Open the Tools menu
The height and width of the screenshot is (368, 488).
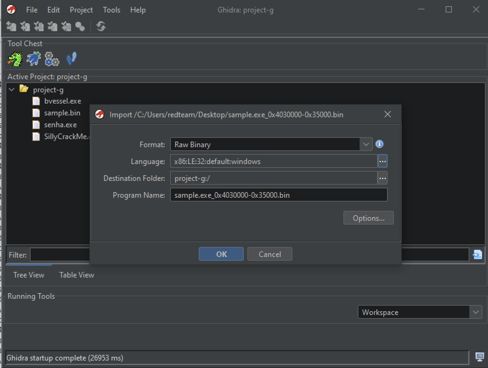point(112,10)
